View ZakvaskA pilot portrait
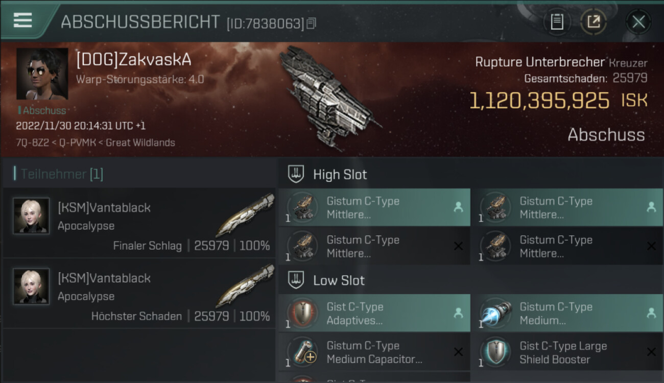664x383 pixels. click(42, 74)
